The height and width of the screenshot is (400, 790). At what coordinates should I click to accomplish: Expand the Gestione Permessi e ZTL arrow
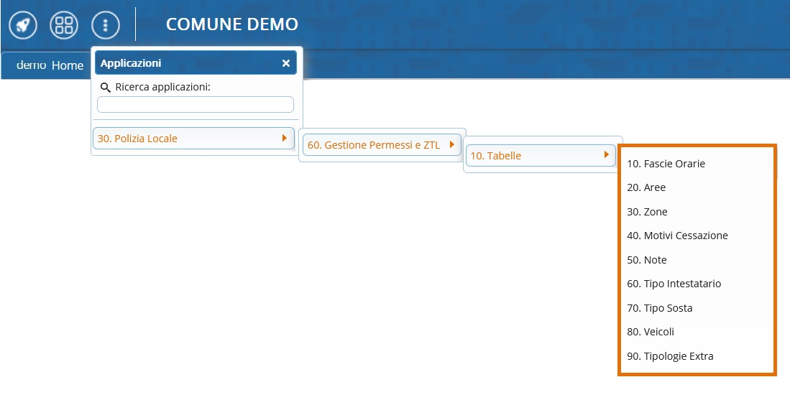(451, 144)
